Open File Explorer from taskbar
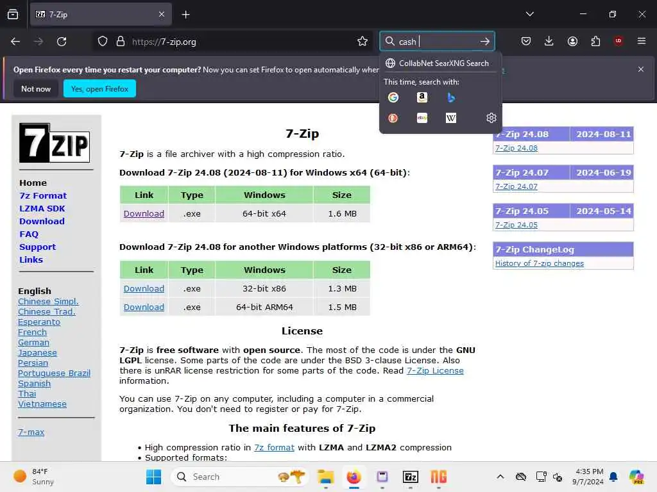 pos(325,477)
